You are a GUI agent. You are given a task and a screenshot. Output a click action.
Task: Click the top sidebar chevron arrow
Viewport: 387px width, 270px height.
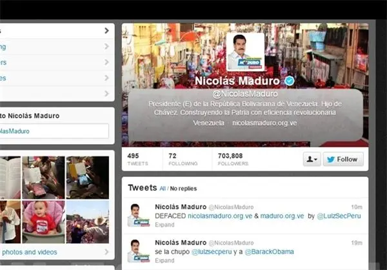click(106, 30)
